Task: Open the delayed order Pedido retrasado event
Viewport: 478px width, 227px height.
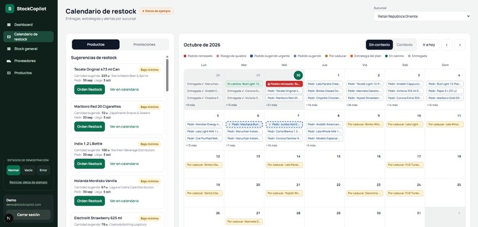Action: [x=285, y=84]
